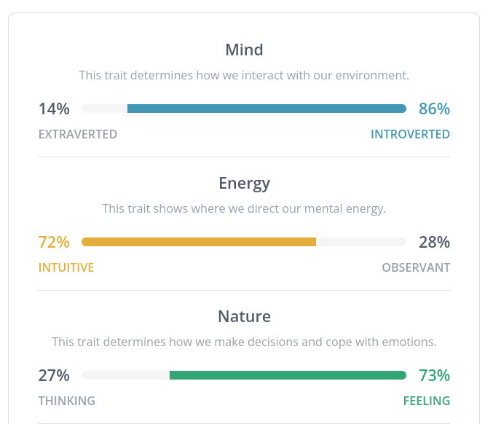Click the EXTRAVERTED label
This screenshot has height=424, width=493.
coord(78,134)
